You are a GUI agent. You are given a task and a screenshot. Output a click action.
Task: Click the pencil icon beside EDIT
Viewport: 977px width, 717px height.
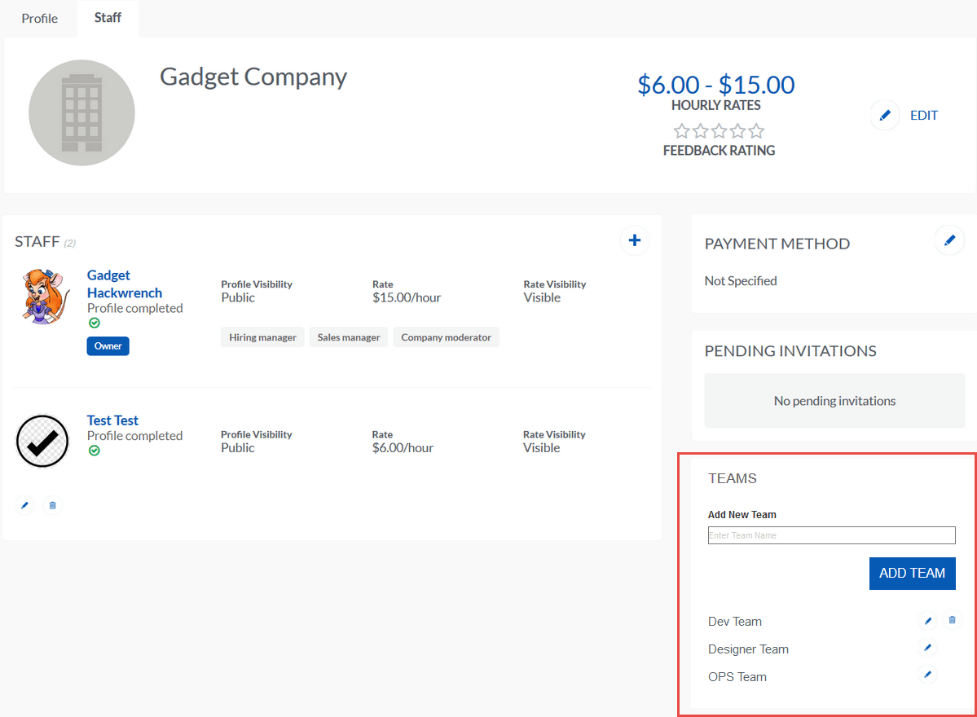pyautogui.click(x=885, y=115)
